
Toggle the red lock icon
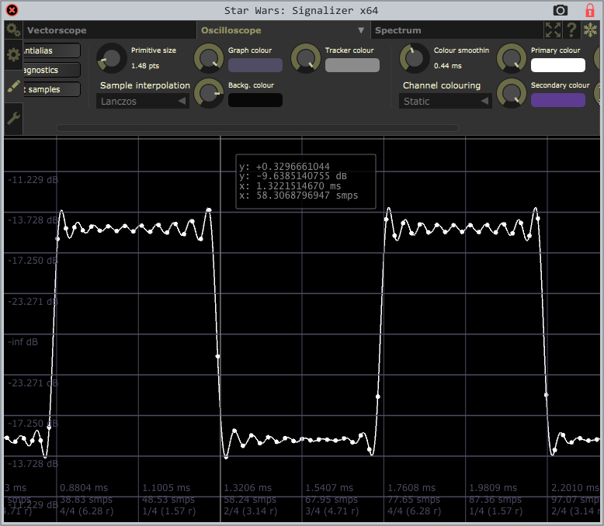point(590,10)
